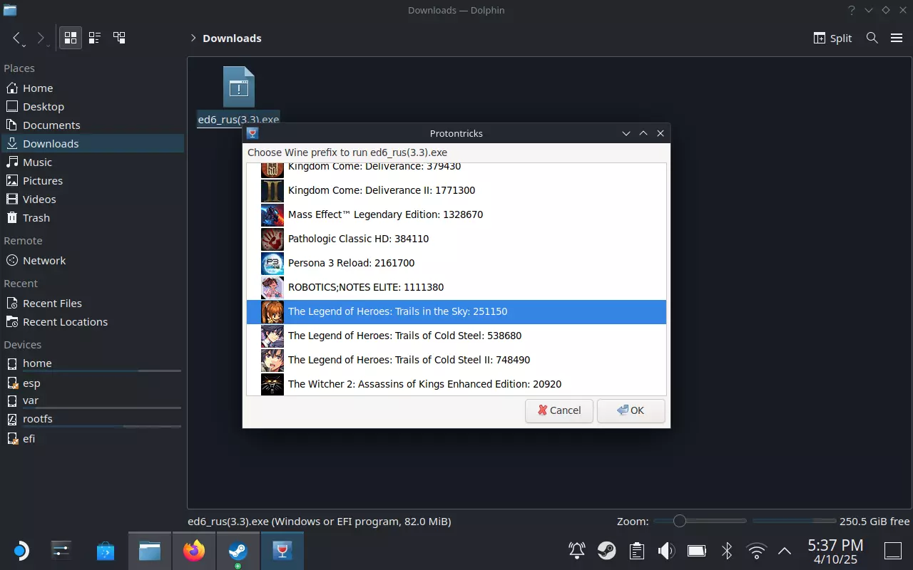
Task: Adjust the Dolphin zoom slider
Action: pyautogui.click(x=700, y=522)
